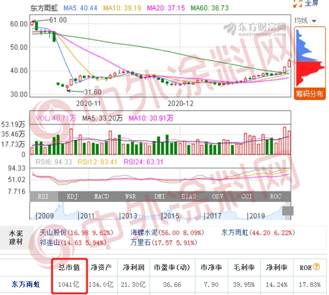Click the ROE help question icon

coord(316,267)
